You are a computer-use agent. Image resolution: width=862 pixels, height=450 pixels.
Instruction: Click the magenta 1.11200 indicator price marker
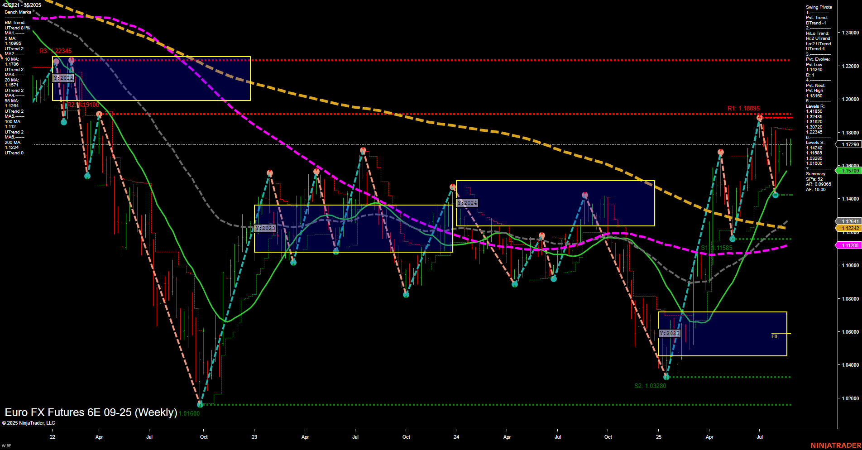coord(849,245)
